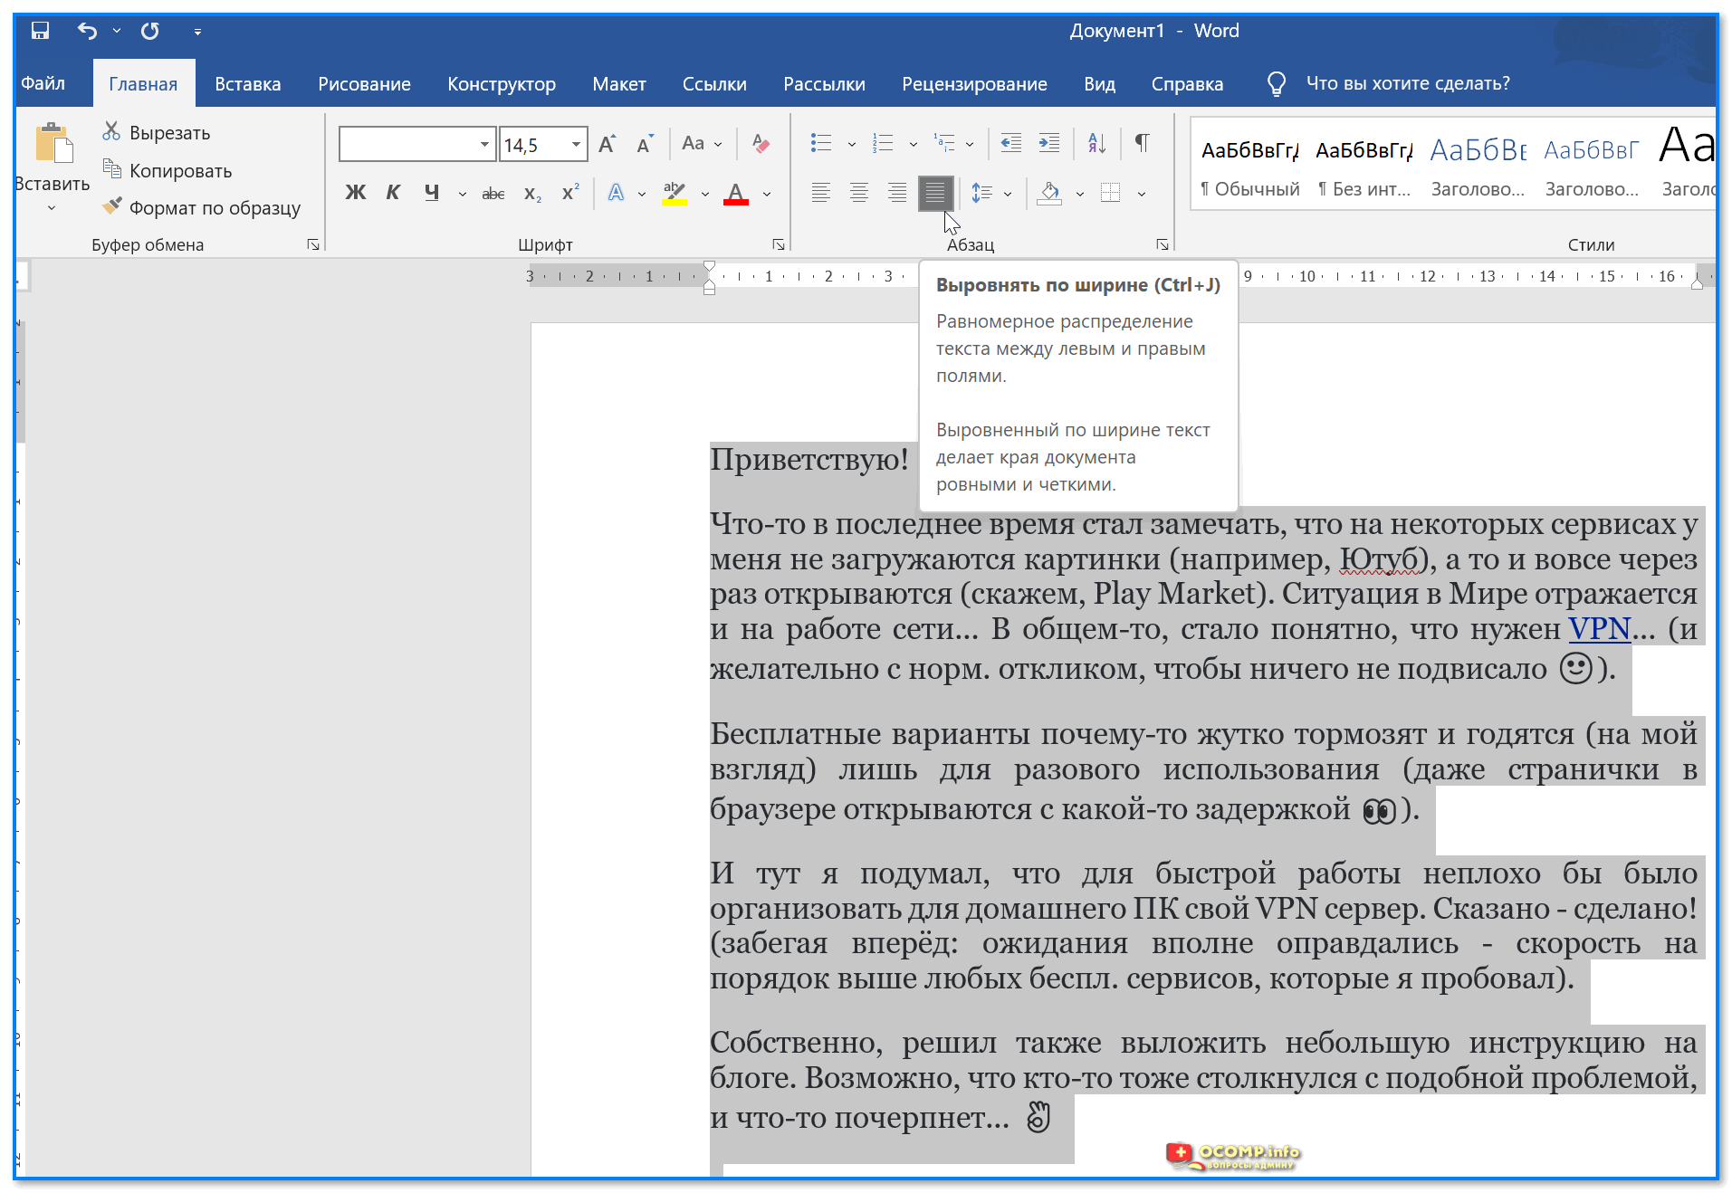Click Вырезать (cut)
The height and width of the screenshot is (1193, 1732).
click(x=156, y=132)
